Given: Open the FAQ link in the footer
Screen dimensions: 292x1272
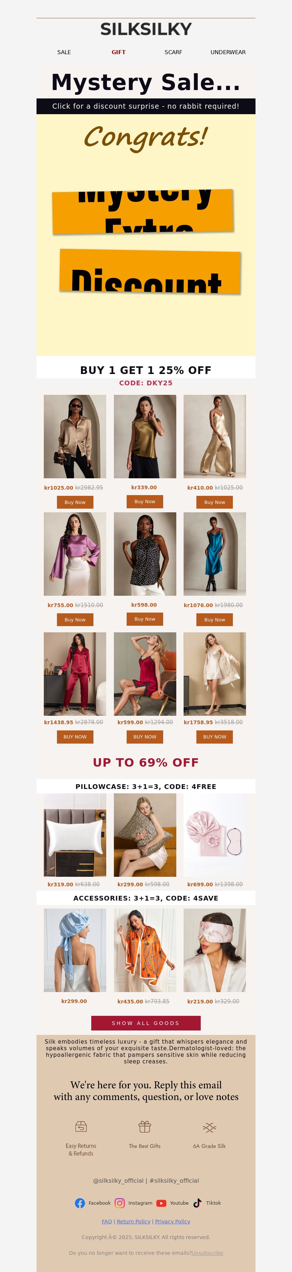Looking at the screenshot, I should pos(107,1221).
